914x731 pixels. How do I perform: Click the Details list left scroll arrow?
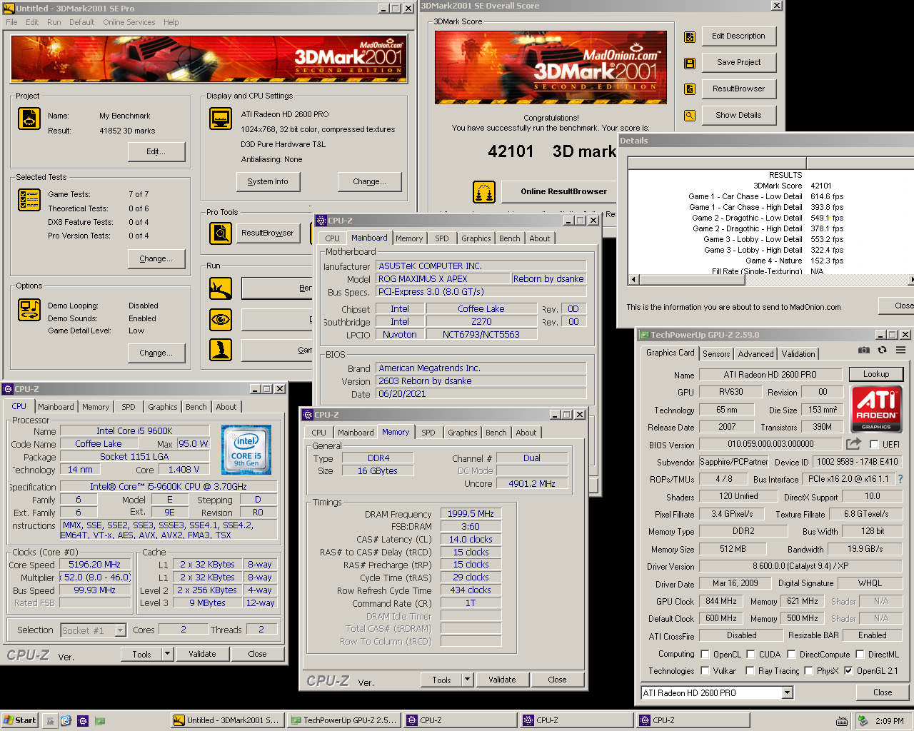(x=633, y=279)
